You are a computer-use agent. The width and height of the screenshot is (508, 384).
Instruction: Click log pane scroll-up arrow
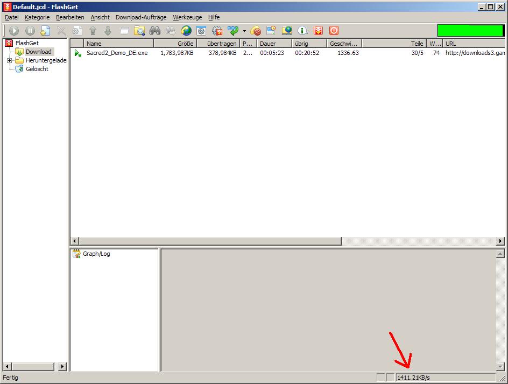500,254
